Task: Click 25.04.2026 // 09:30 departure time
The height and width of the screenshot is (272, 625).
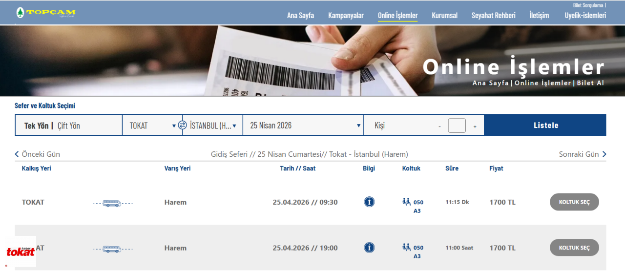Action: [305, 202]
